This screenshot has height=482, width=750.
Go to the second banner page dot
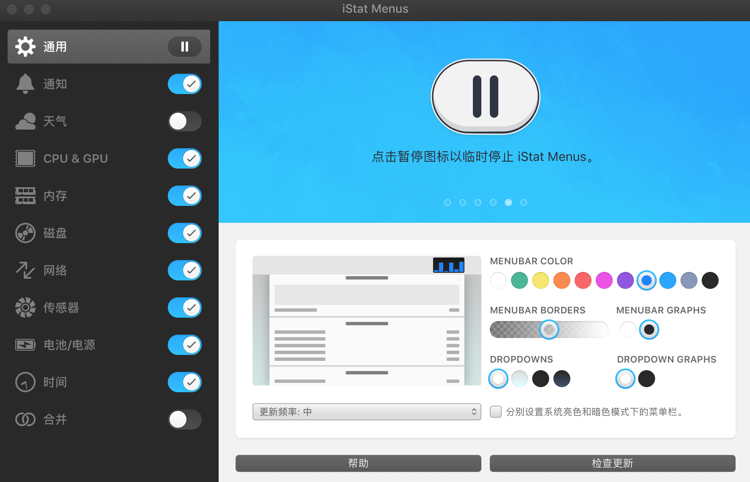pos(463,202)
